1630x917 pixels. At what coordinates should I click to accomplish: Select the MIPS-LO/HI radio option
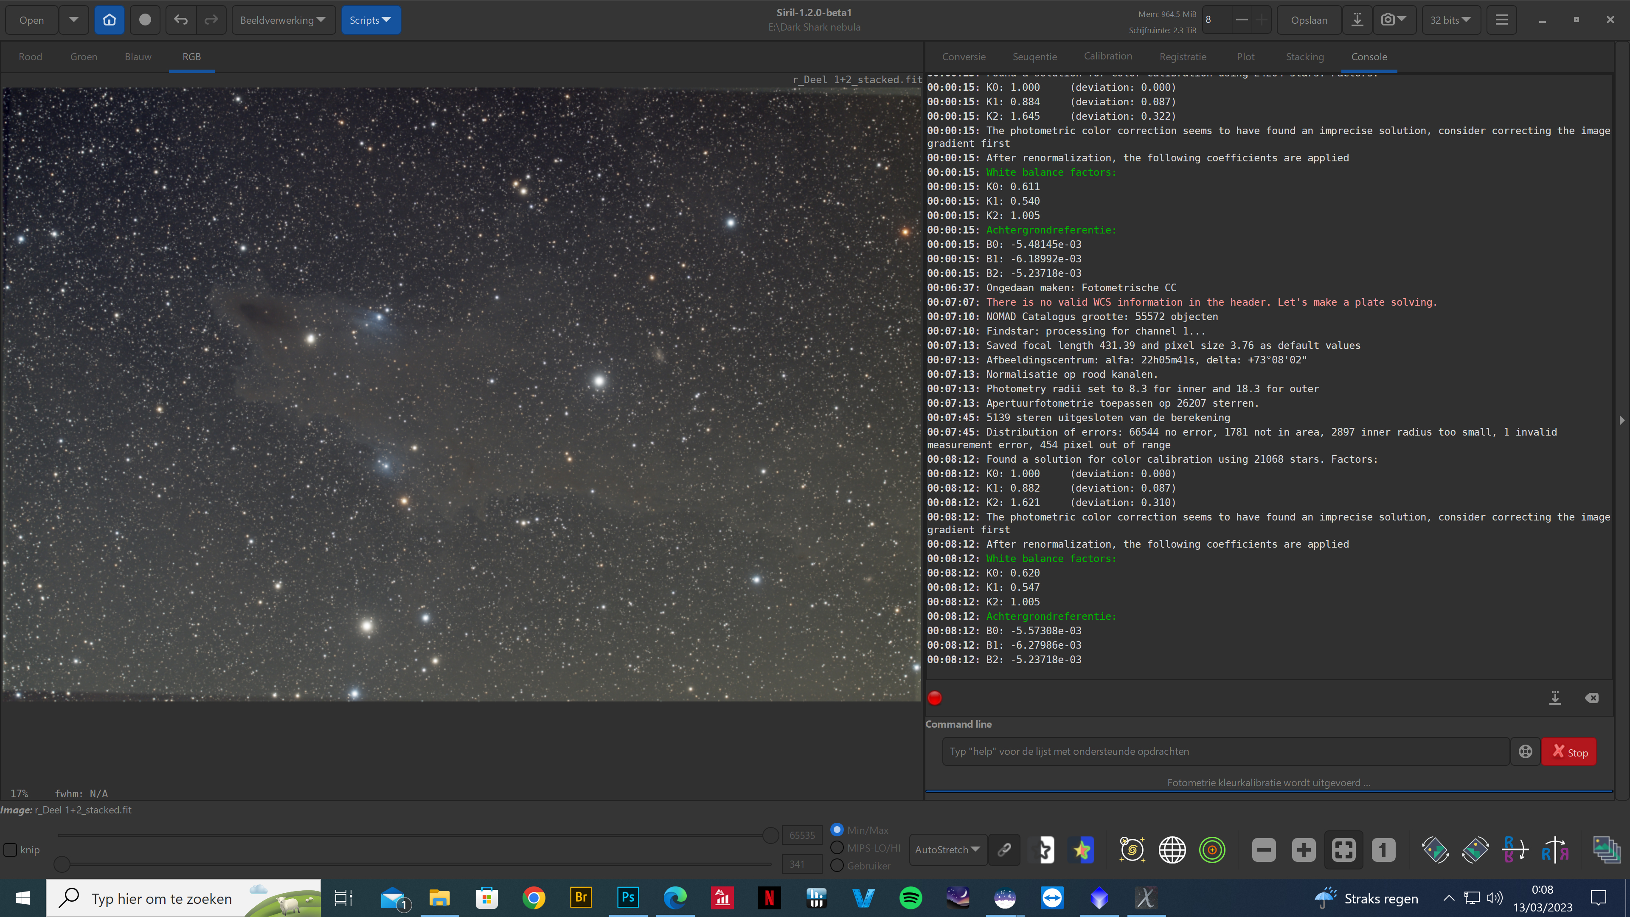tap(837, 847)
